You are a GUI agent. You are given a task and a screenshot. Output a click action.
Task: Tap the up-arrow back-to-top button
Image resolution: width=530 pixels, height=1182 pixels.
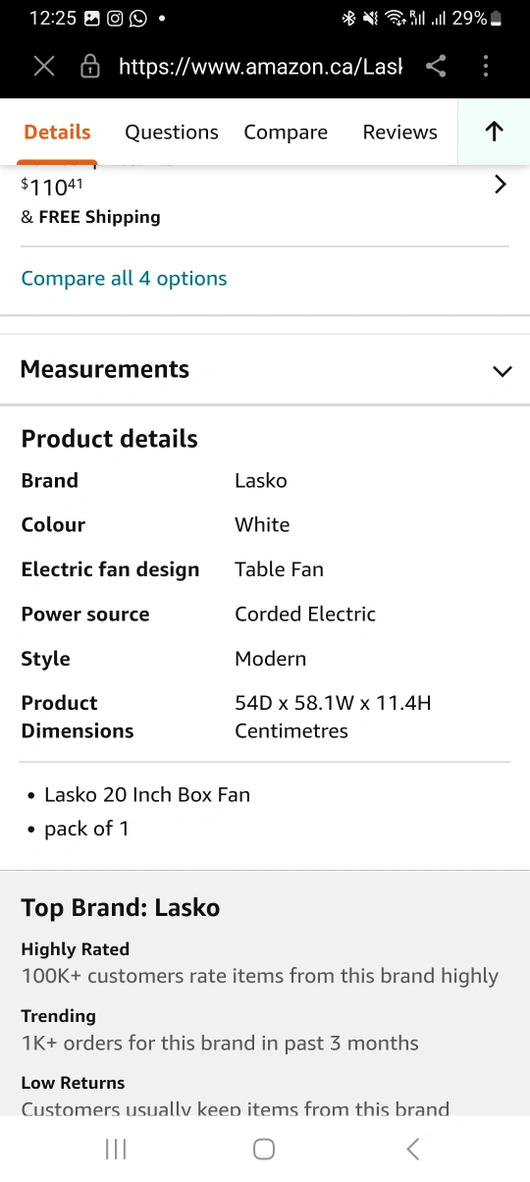click(x=495, y=132)
